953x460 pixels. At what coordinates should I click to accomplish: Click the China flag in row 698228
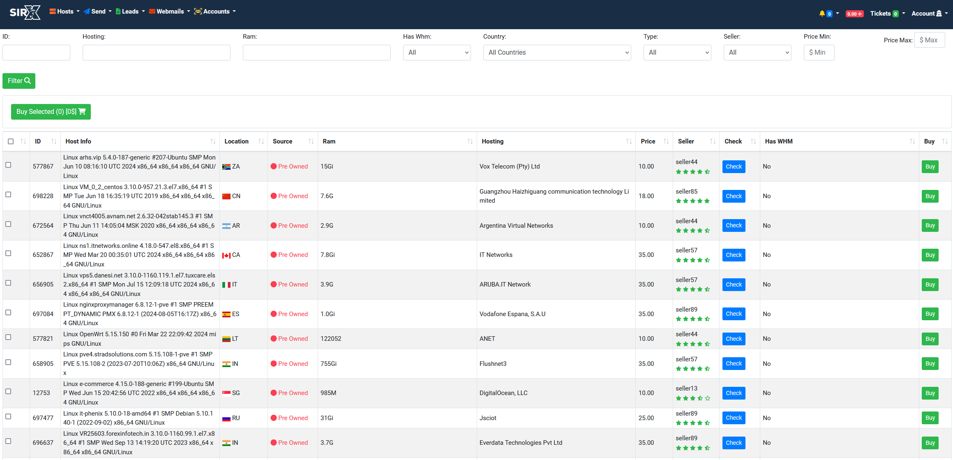226,196
